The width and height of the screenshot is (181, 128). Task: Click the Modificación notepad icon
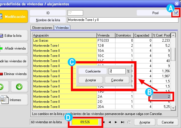1,16
